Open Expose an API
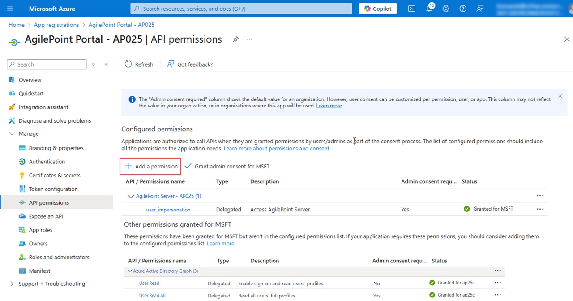 point(46,216)
